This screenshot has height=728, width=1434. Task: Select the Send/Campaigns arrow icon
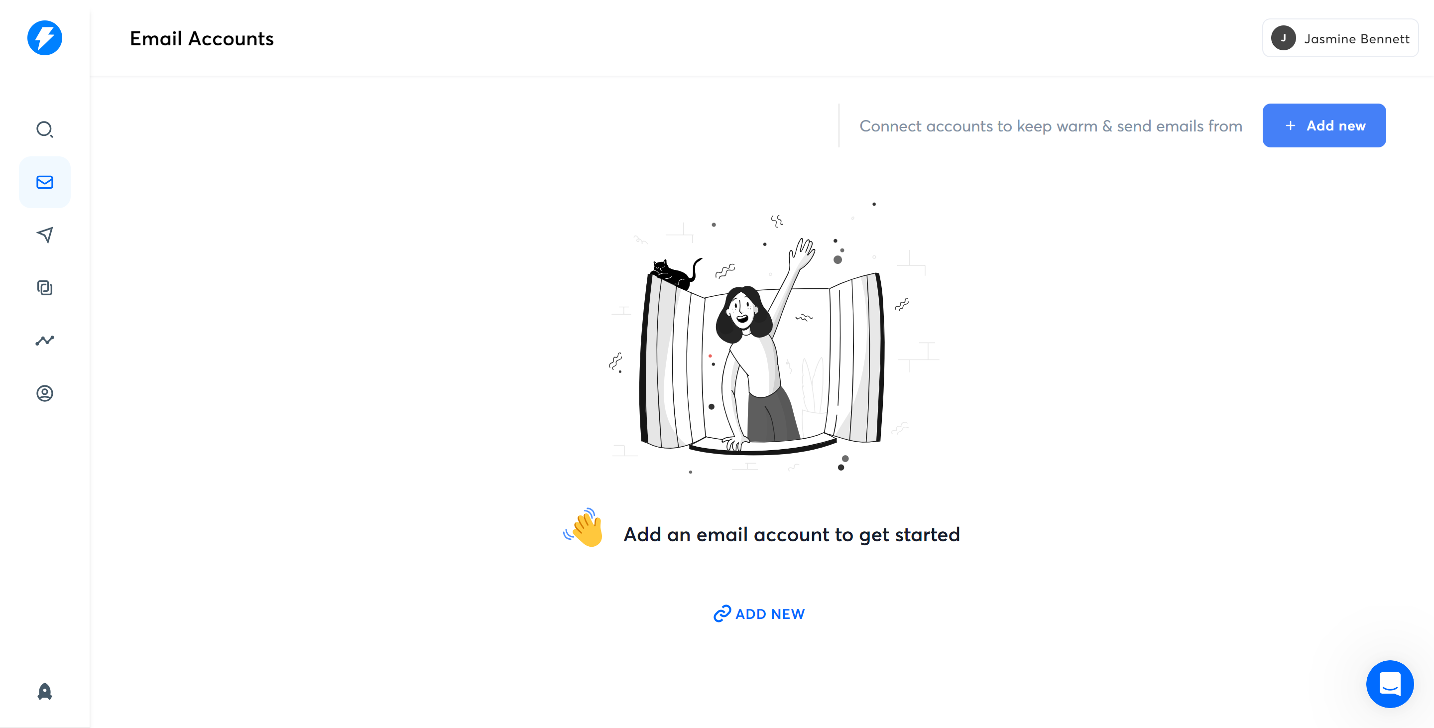pos(45,234)
